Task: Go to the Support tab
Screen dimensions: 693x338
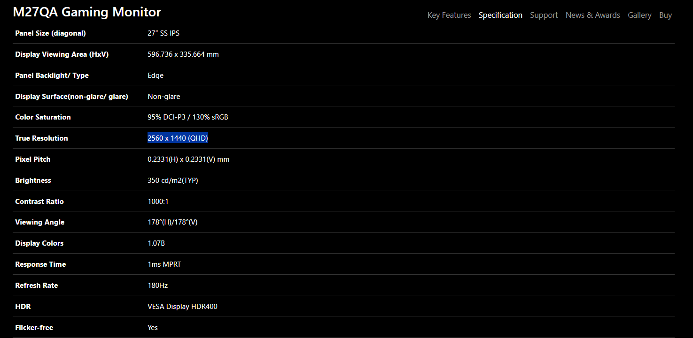Action: pos(544,15)
